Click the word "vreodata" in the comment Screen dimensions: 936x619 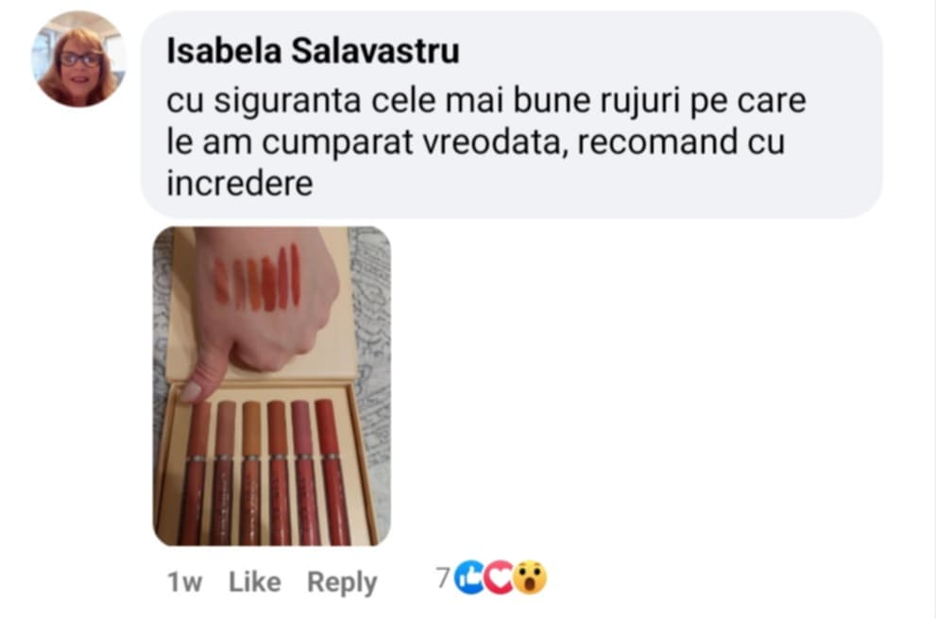click(x=496, y=142)
